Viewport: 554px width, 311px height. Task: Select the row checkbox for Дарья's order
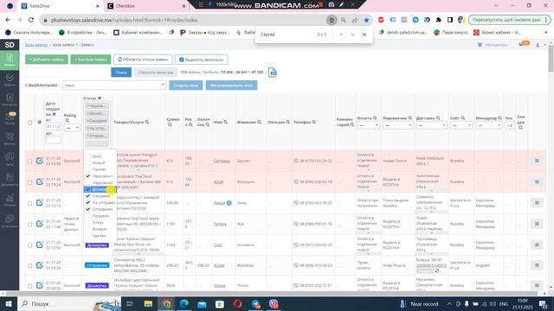pyautogui.click(x=30, y=204)
